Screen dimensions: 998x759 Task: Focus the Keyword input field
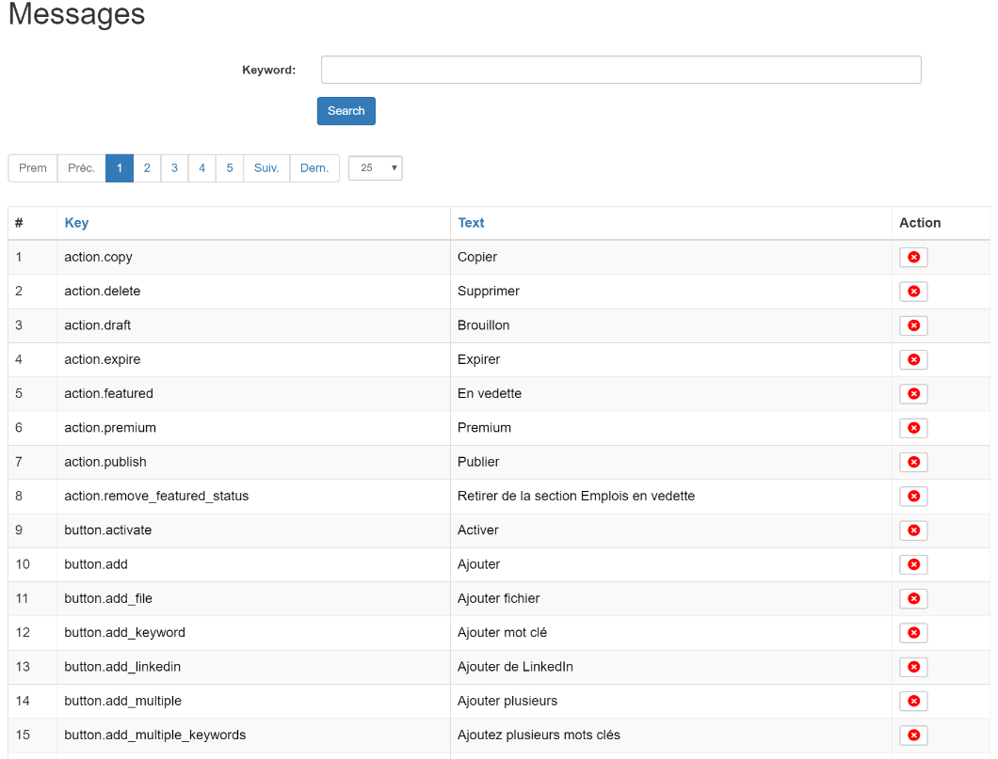pos(621,70)
